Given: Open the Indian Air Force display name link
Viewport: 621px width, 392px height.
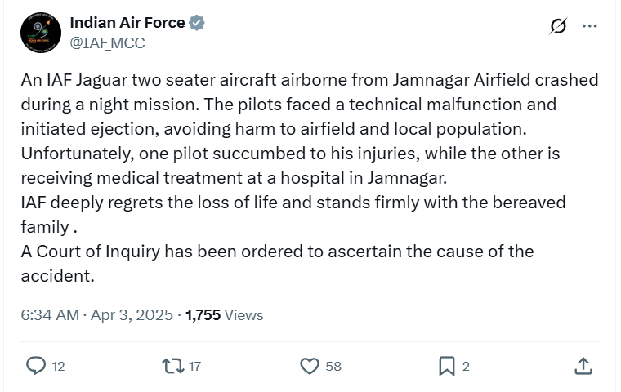Looking at the screenshot, I should click(x=127, y=23).
